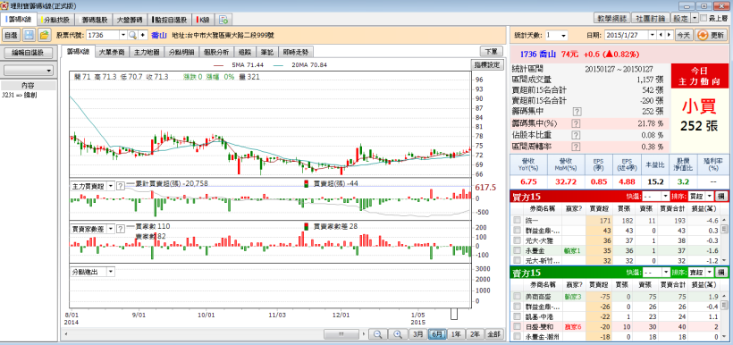Click help icon beside 買賣家數差 indicator
This screenshot has height=345, width=733.
coord(120,229)
